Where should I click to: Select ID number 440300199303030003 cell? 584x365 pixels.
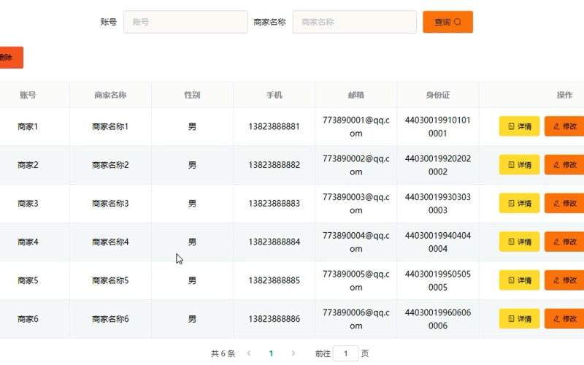438,204
